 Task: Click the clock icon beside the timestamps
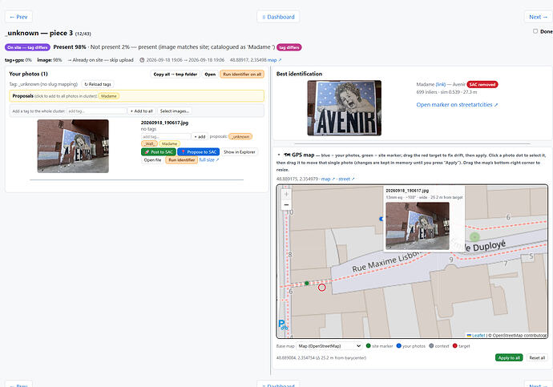point(142,60)
